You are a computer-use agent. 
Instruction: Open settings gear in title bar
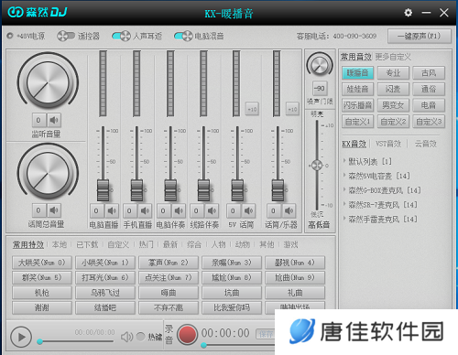[x=408, y=13]
